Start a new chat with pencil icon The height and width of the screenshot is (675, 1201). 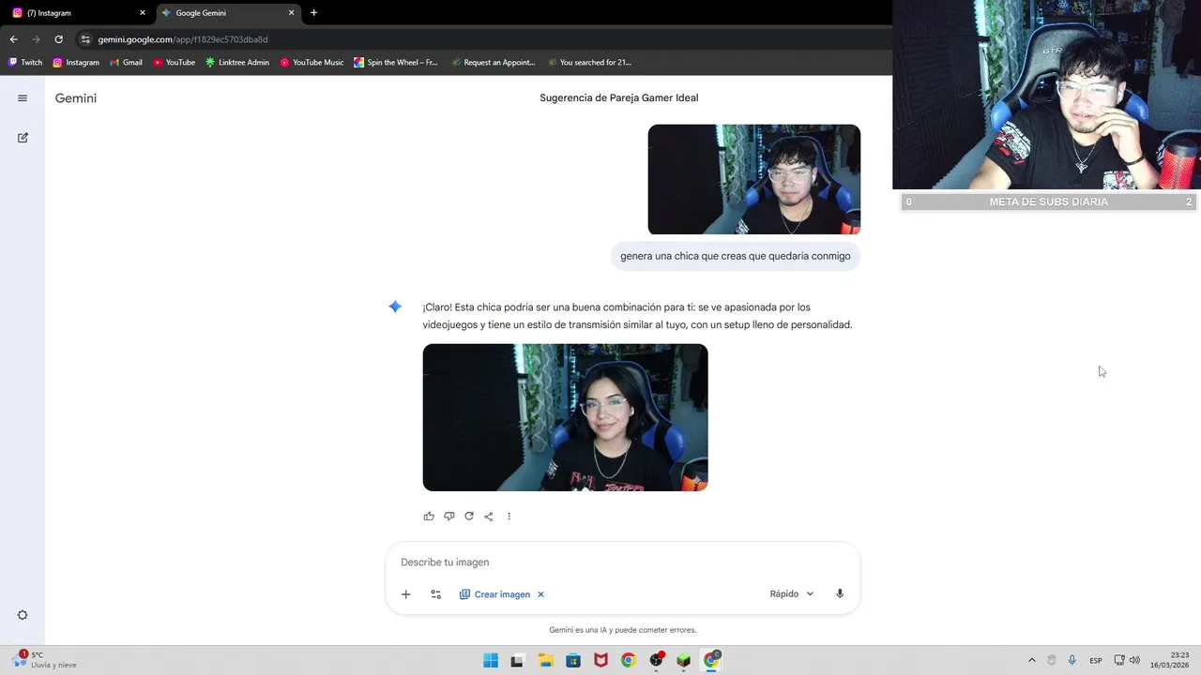[x=23, y=138]
